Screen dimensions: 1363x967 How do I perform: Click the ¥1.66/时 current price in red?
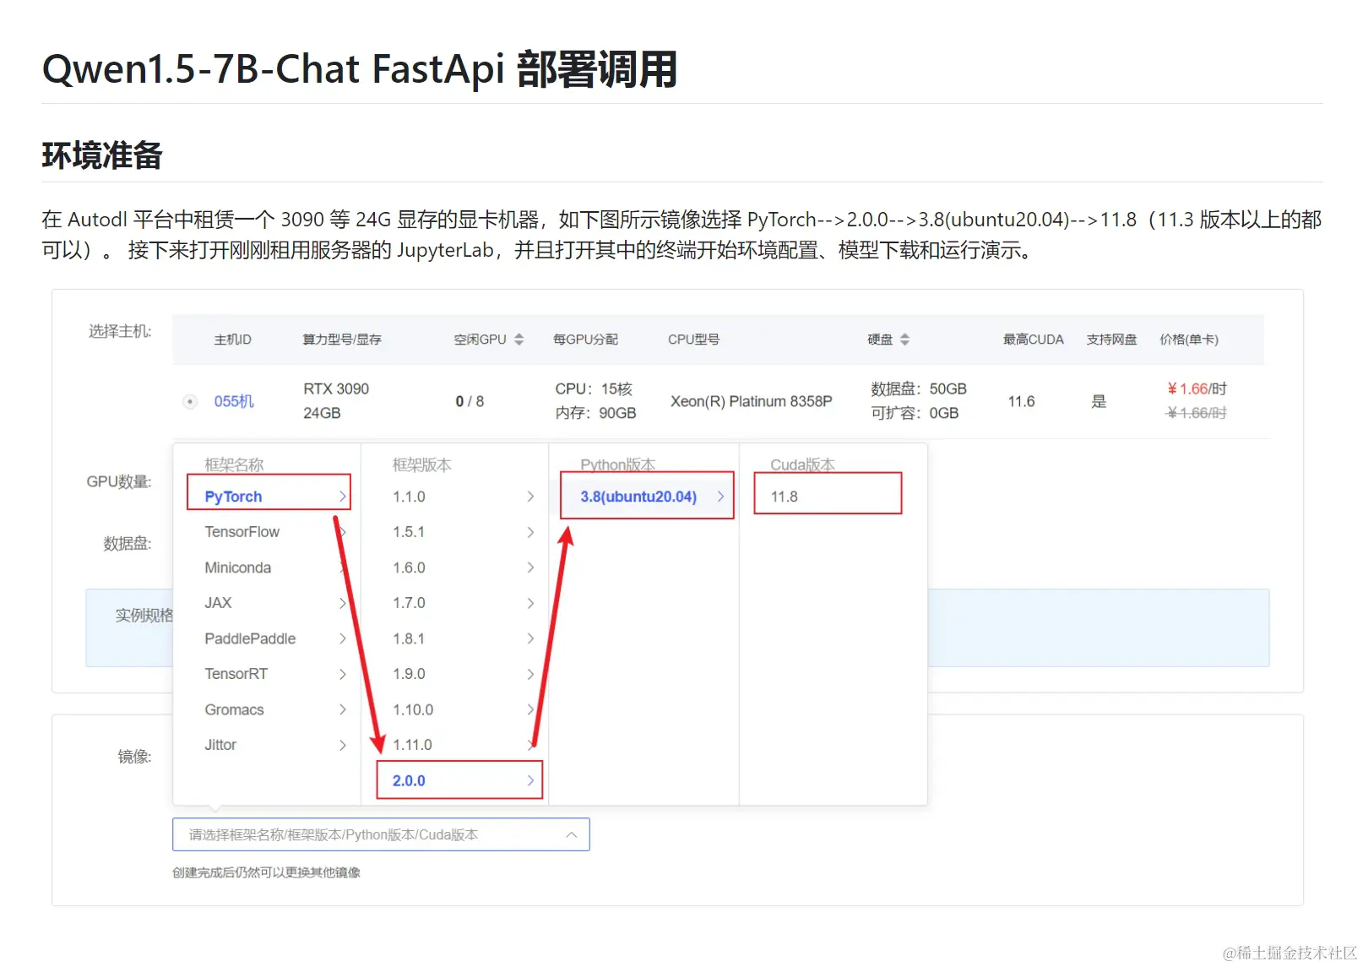coord(1197,389)
